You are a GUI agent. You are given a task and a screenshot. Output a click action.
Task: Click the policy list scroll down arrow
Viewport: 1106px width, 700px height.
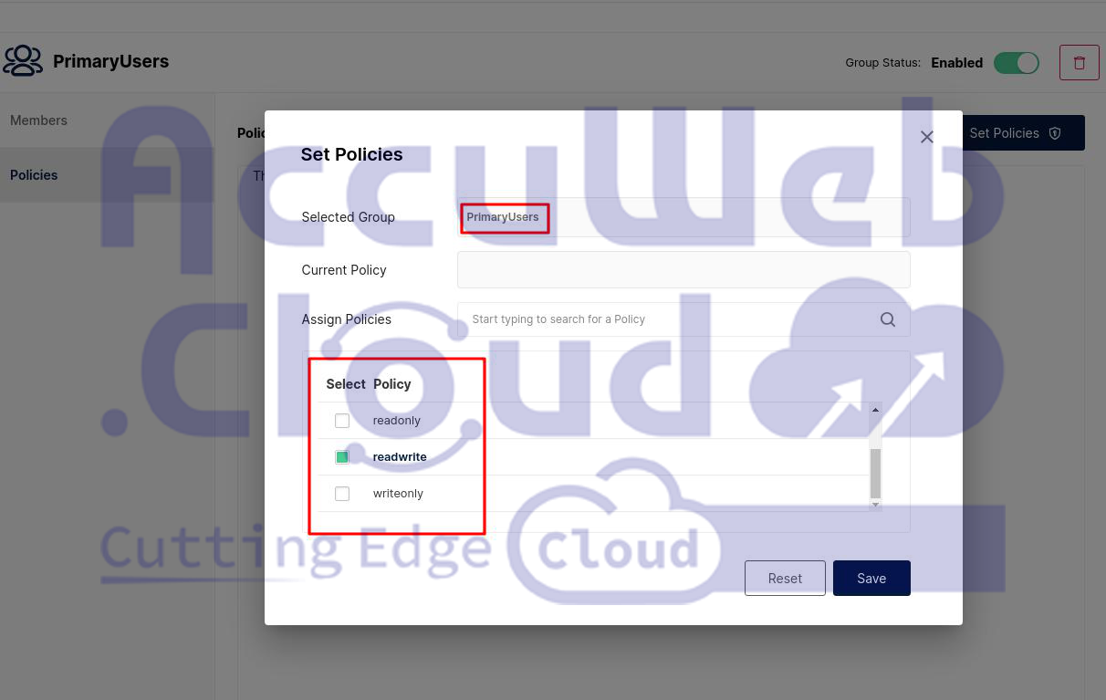[875, 504]
